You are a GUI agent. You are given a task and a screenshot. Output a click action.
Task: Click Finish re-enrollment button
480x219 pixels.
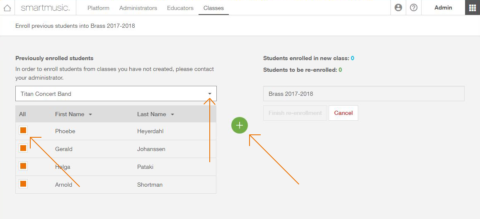pyautogui.click(x=295, y=113)
